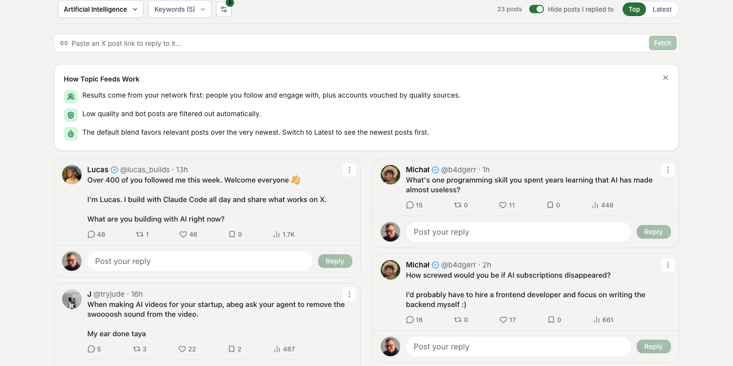Click Lucas profile avatar

(x=72, y=175)
